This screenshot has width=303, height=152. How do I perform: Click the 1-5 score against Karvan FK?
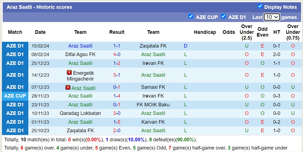point(117,122)
